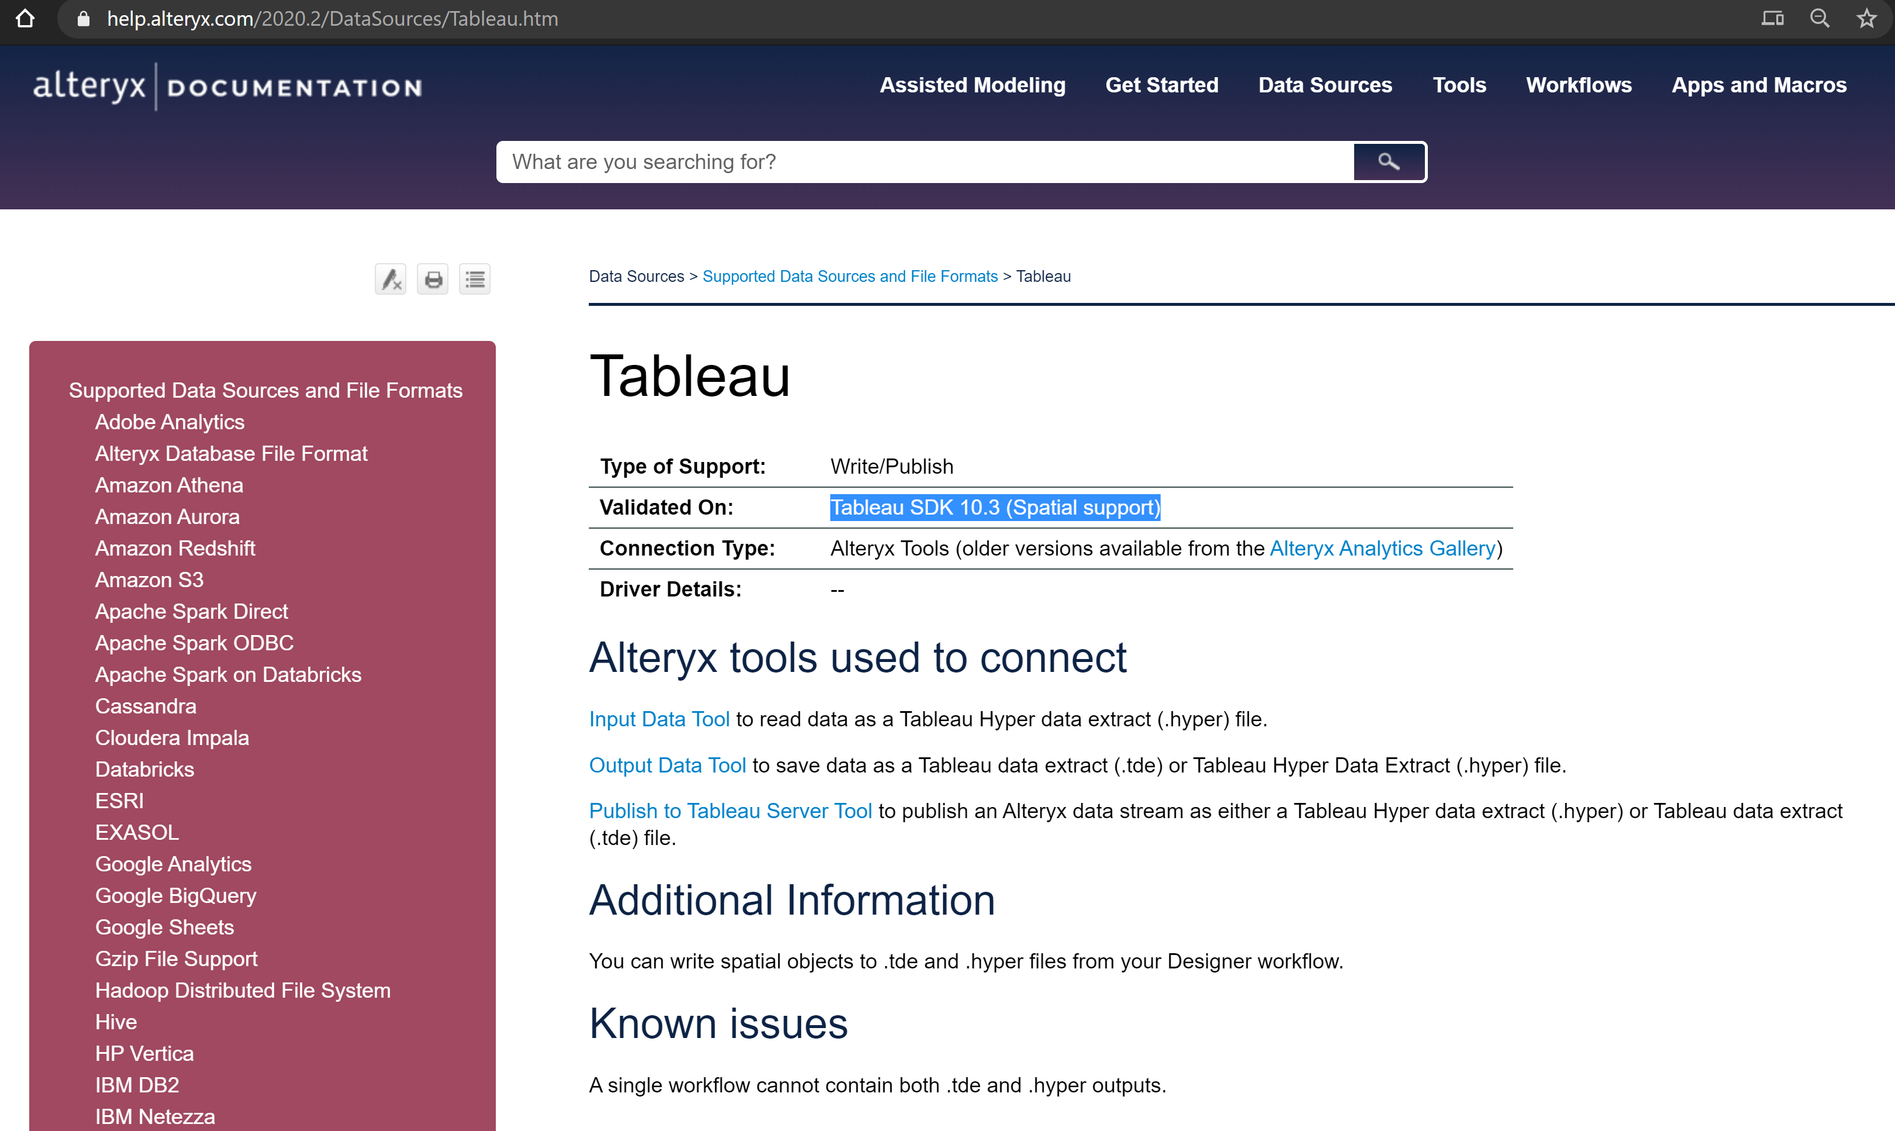This screenshot has width=1895, height=1131.
Task: Open the find-on-page zoom icon
Action: 1820,18
